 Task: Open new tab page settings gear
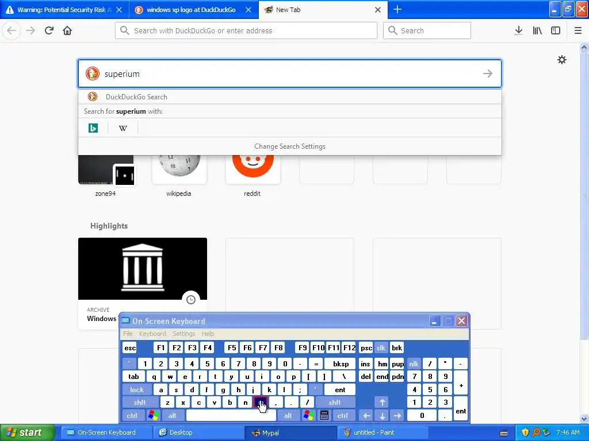click(x=561, y=60)
